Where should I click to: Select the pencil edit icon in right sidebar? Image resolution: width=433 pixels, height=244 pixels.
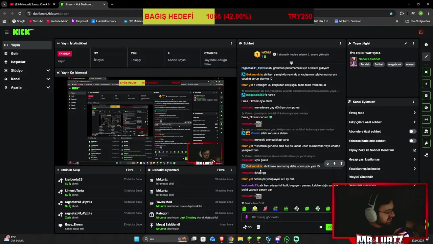(x=426, y=57)
